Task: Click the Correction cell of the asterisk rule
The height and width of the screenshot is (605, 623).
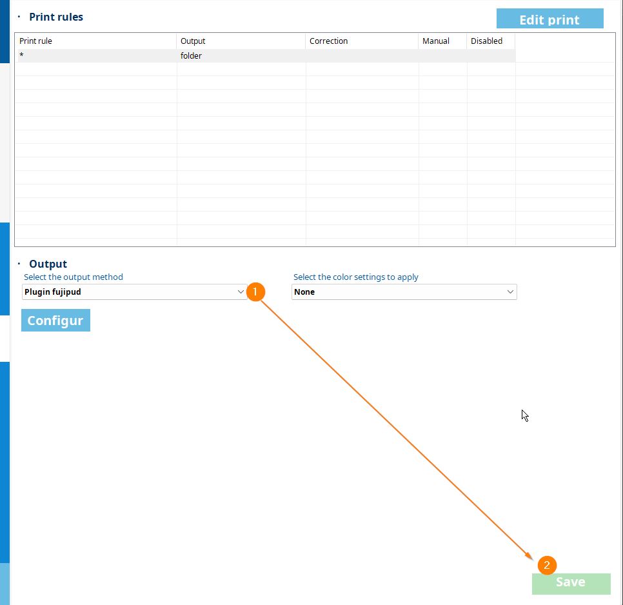Action: (362, 56)
